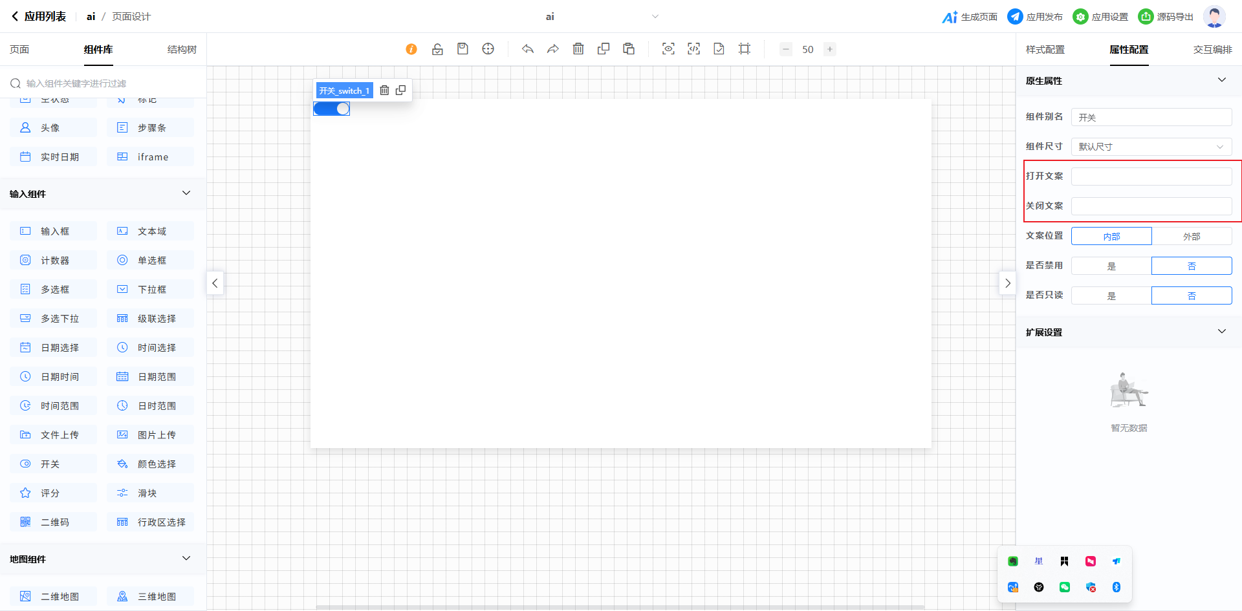Click the preview eye icon in toolbar
This screenshot has height=611, width=1242.
668,49
